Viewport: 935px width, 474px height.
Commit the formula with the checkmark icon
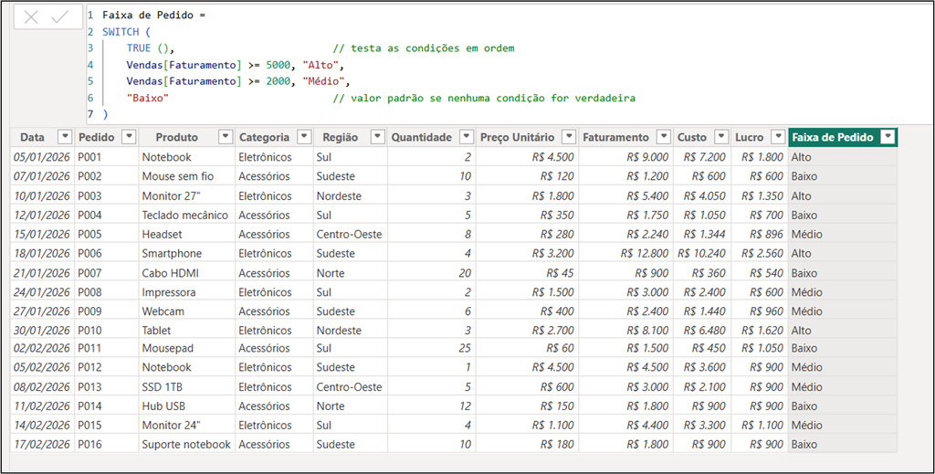coord(59,17)
